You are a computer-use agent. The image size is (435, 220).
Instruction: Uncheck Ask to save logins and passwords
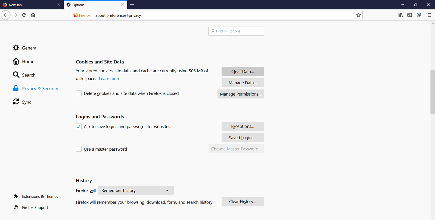pos(79,127)
